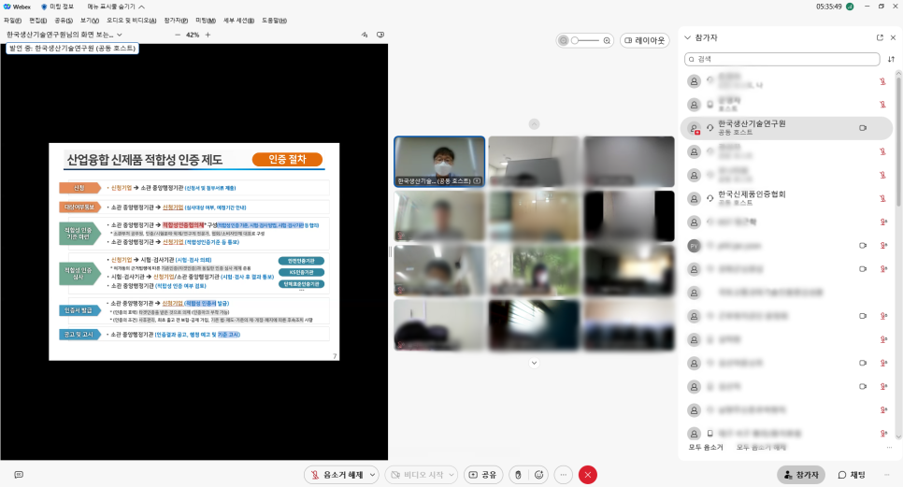Open the 세부 세션(B) menu

coord(238,21)
